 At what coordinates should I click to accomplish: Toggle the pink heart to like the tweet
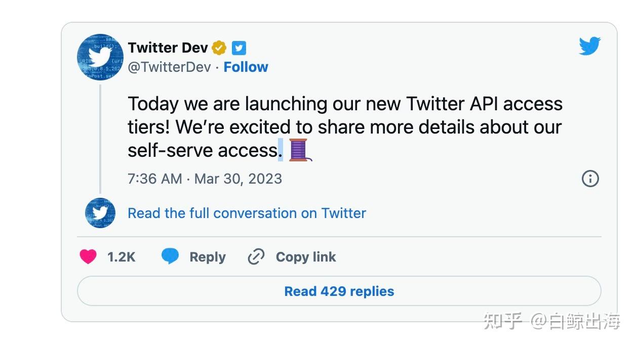tap(88, 256)
